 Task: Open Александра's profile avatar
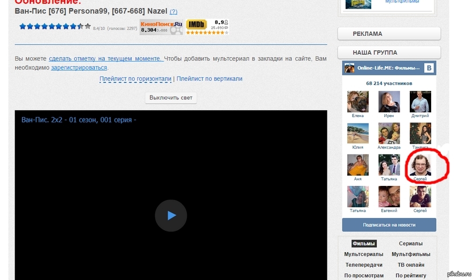[389, 133]
